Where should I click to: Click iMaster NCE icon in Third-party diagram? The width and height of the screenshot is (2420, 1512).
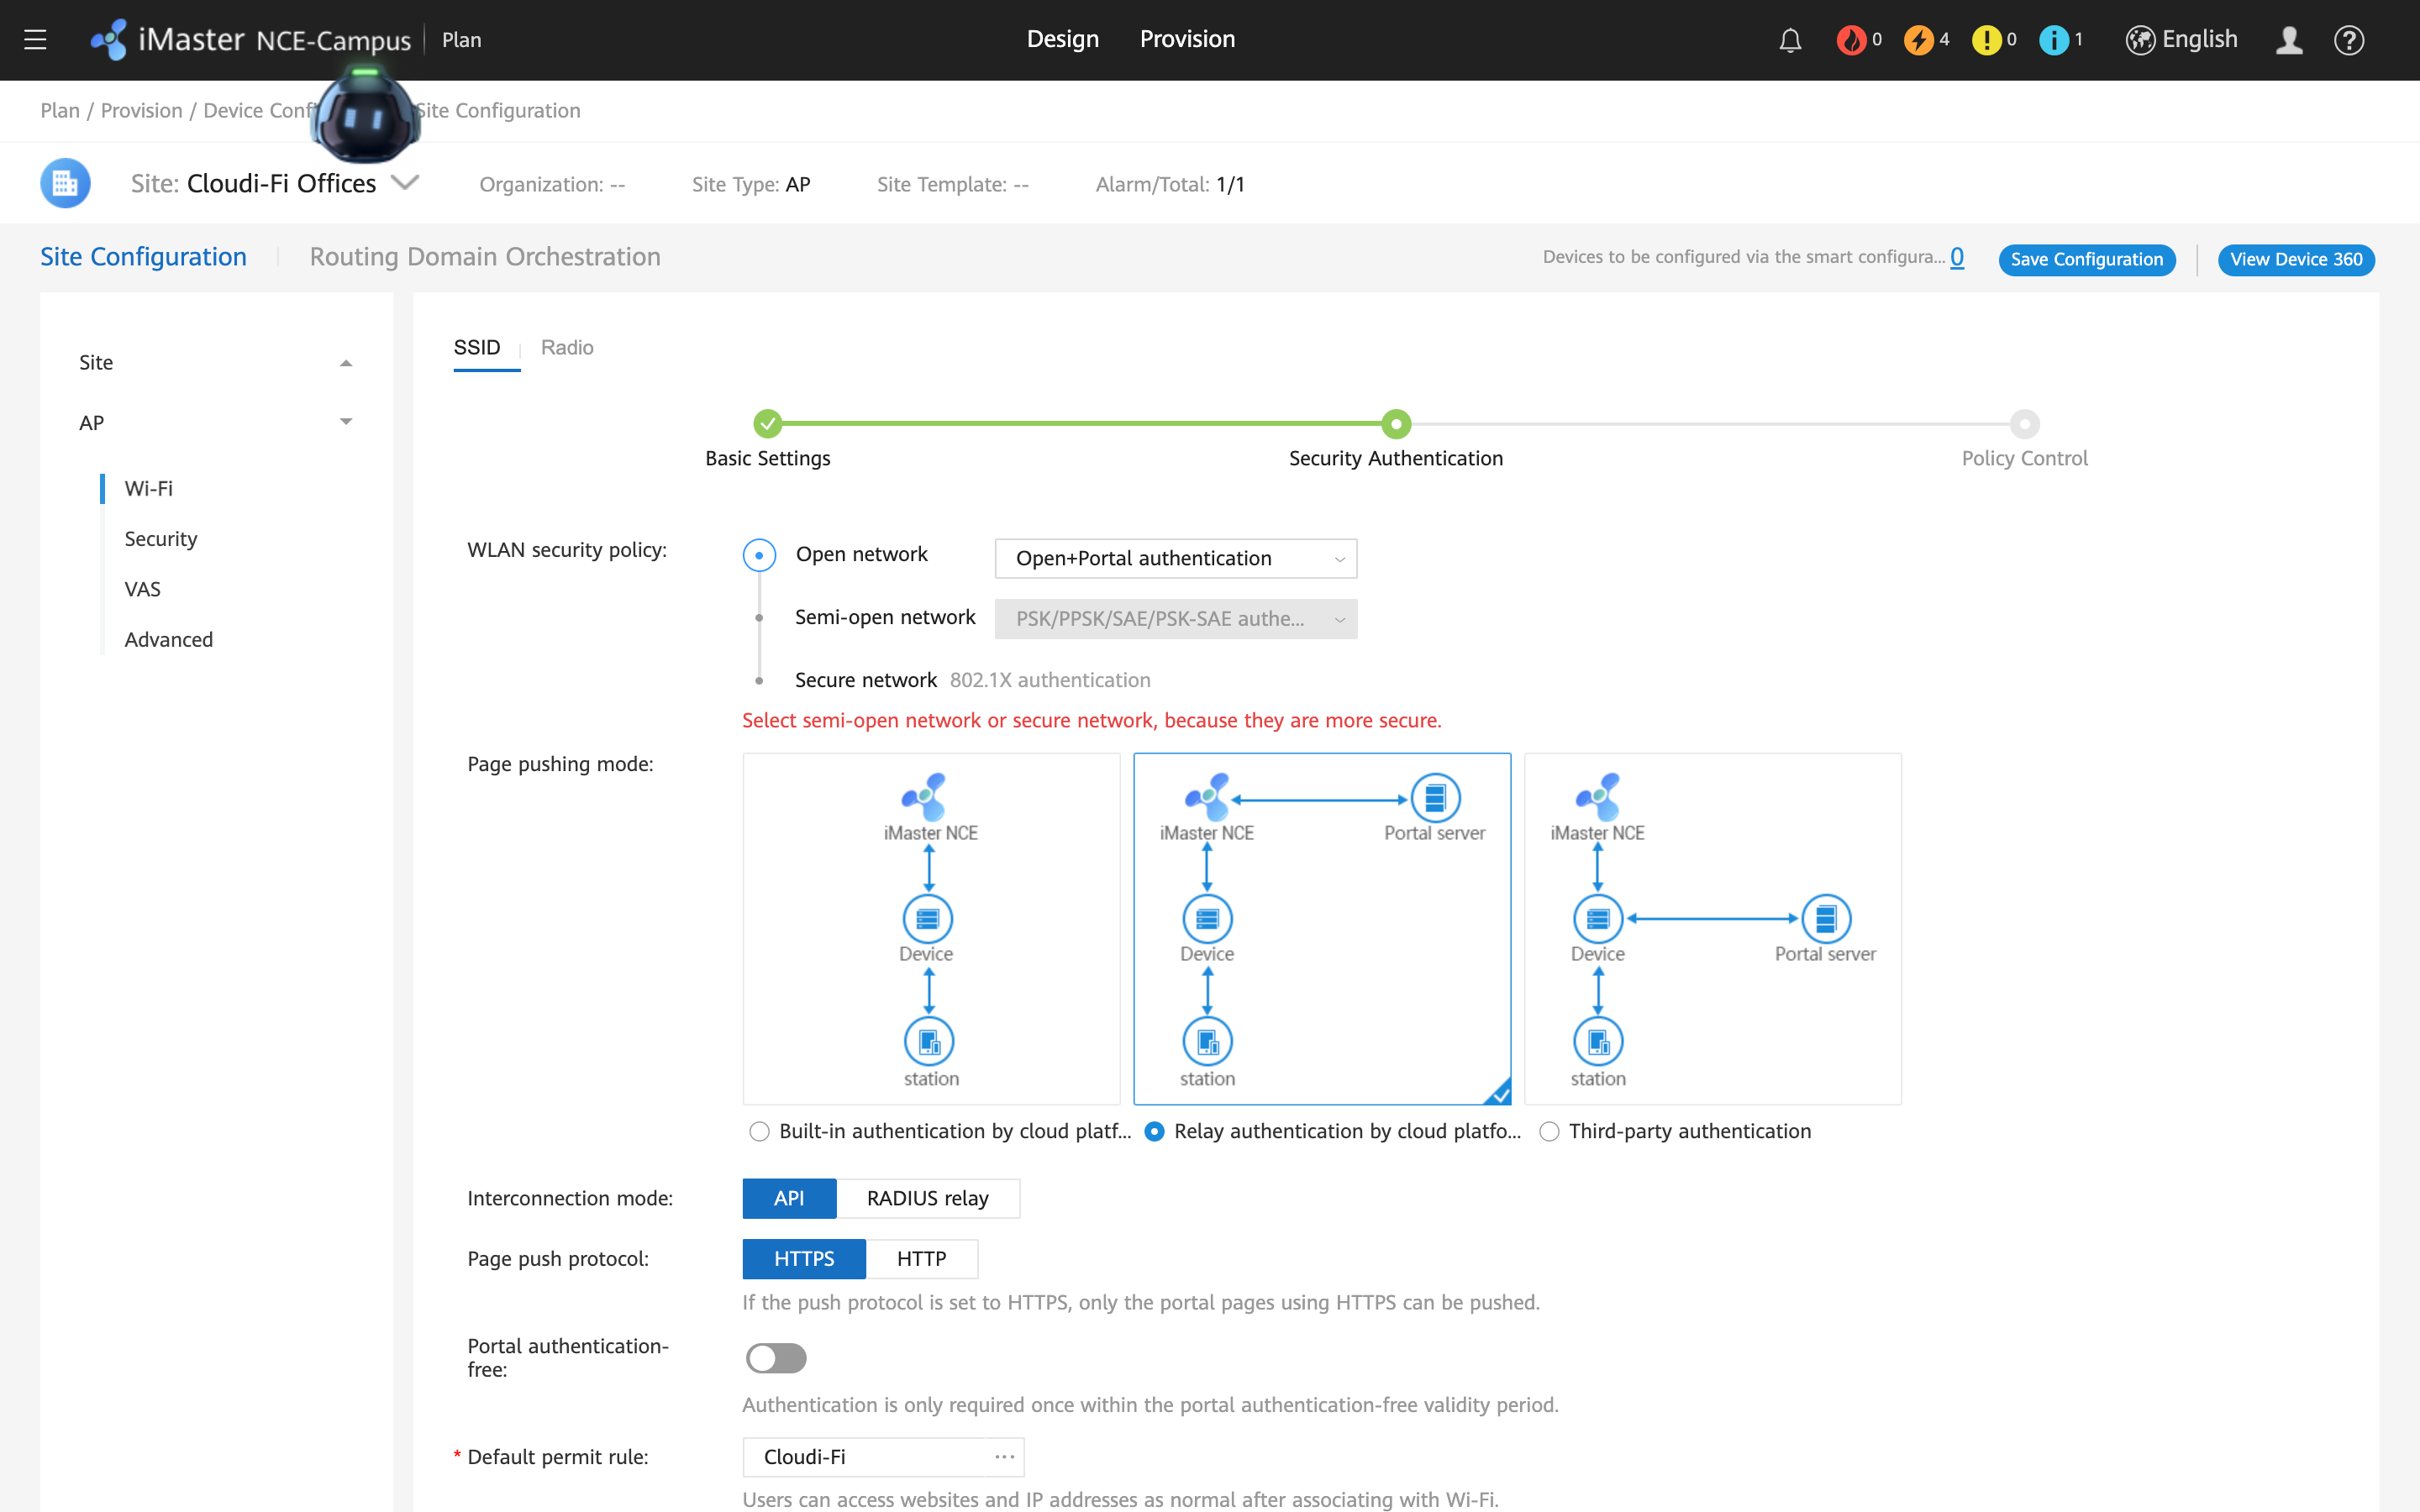[1598, 797]
